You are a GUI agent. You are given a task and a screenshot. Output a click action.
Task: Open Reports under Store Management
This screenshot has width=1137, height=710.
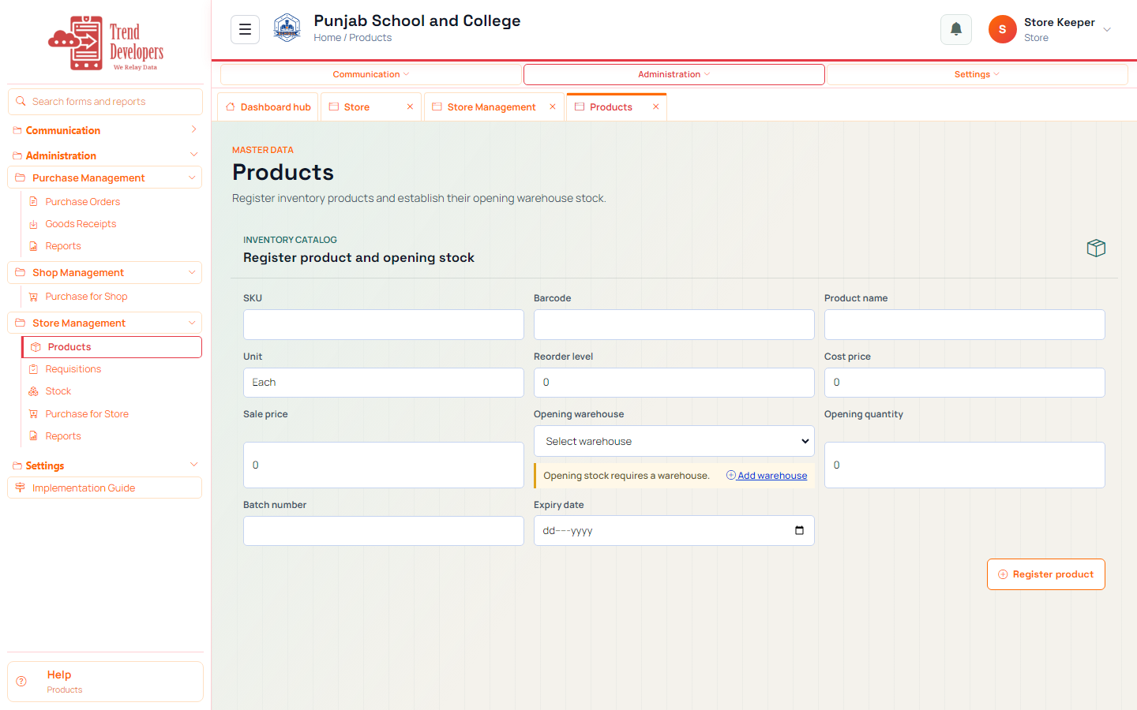coord(63,436)
